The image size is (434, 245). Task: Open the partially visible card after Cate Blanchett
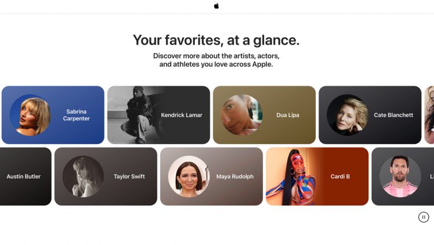pos(429,115)
